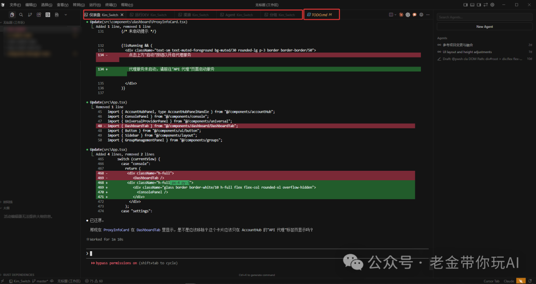Click the orange chat bubble icon

click(414, 15)
